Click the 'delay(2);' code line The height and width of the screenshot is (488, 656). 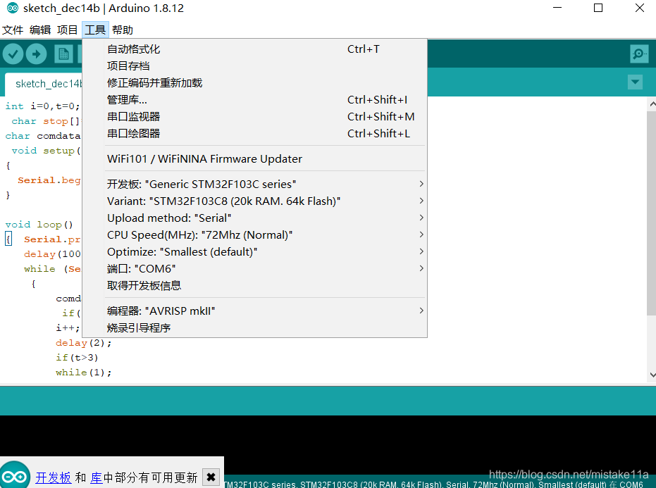coord(84,343)
